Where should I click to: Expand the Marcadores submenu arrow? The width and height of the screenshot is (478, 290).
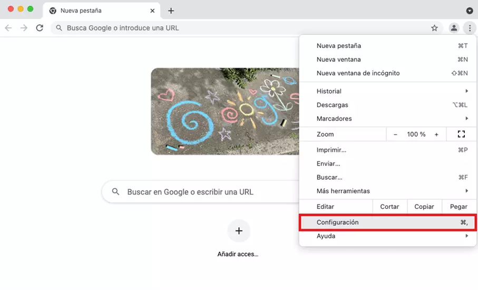click(x=467, y=118)
